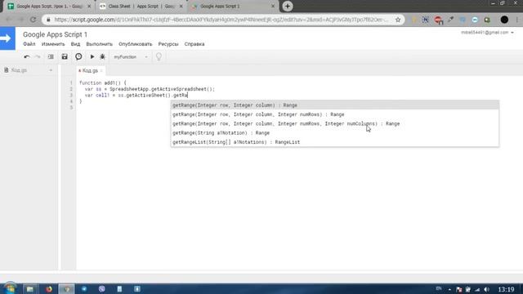Close the Google Apps Script 1 browser tab
The width and height of the screenshot is (523, 294).
click(x=273, y=7)
